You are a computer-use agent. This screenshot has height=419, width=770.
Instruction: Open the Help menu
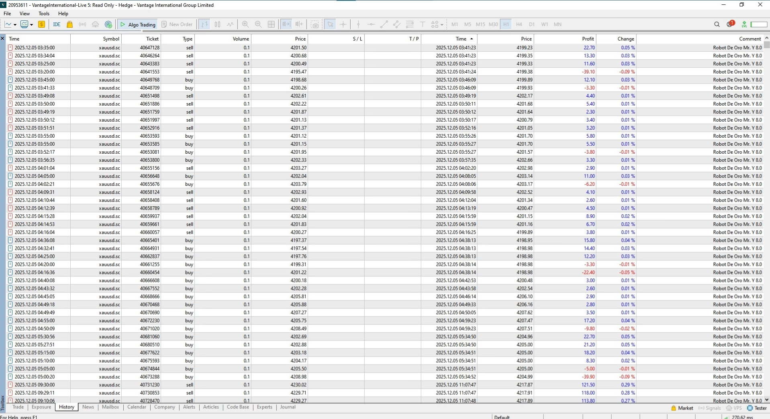(63, 14)
